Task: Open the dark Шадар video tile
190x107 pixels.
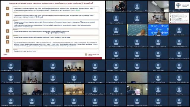Action: [32, 66]
